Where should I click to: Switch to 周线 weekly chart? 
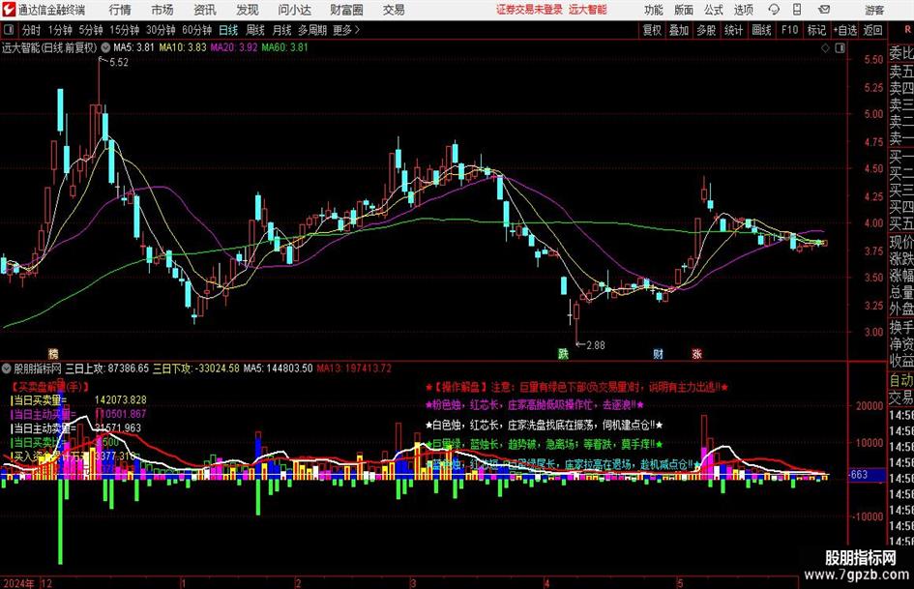tap(255, 30)
